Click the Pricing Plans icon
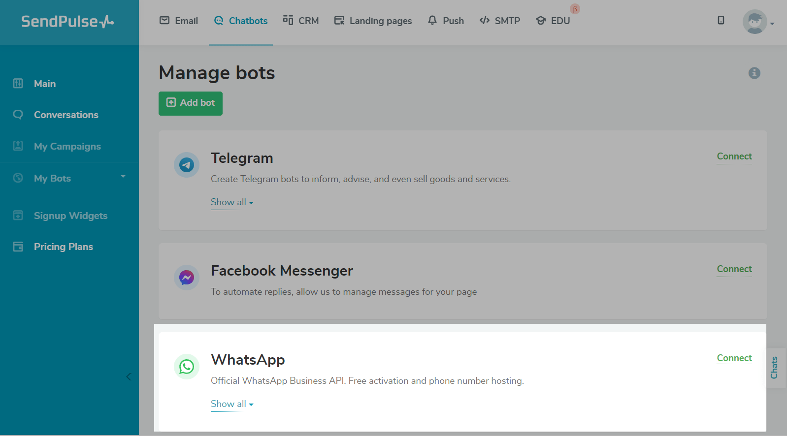 [18, 247]
